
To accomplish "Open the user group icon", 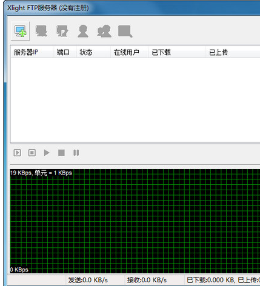I will pyautogui.click(x=104, y=31).
